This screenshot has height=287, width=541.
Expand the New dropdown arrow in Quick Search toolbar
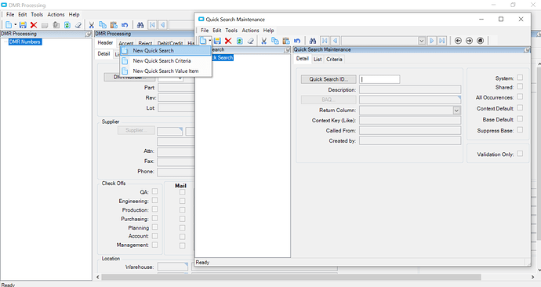click(210, 41)
